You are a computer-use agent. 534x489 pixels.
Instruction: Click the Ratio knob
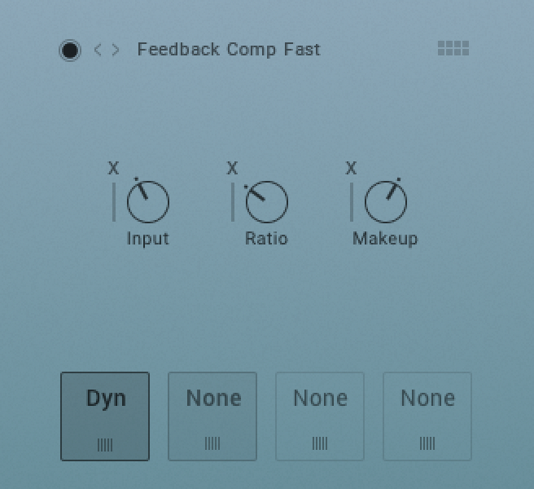(x=267, y=201)
